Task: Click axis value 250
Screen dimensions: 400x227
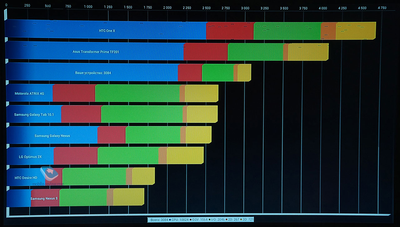Action: pyautogui.click(x=27, y=6)
